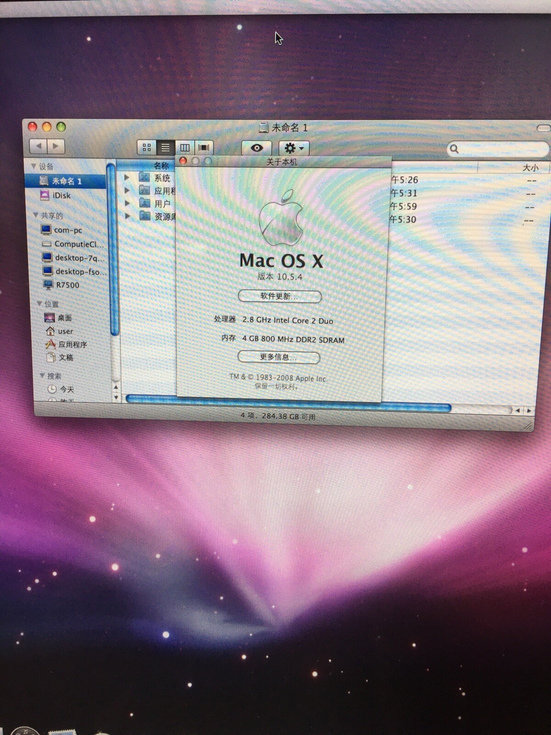
Task: Click the sidebar scroll down arrow
Action: pyautogui.click(x=116, y=397)
